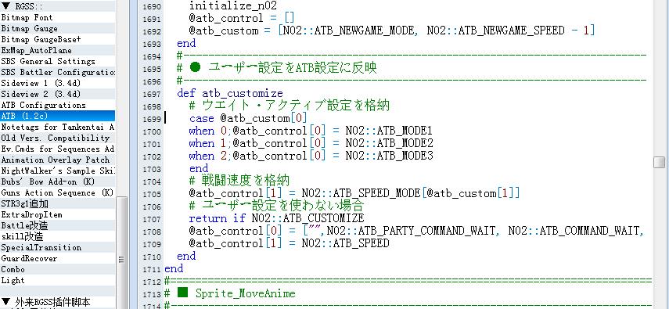Open NightWalker's Sample Skills script
Viewport: 669px width, 309px height.
pyautogui.click(x=58, y=171)
